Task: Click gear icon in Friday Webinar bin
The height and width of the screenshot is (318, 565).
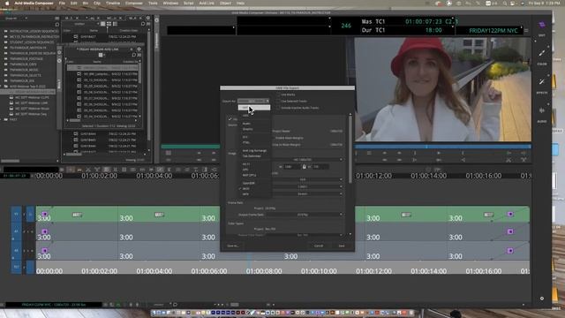Action: [139, 49]
